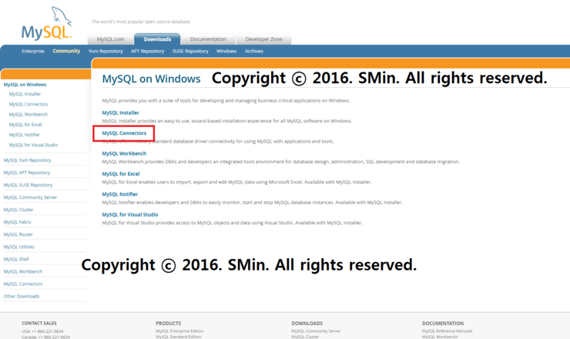Click the CONTACT SALES footer heading
Image resolution: width=570 pixels, height=339 pixels.
39,323
